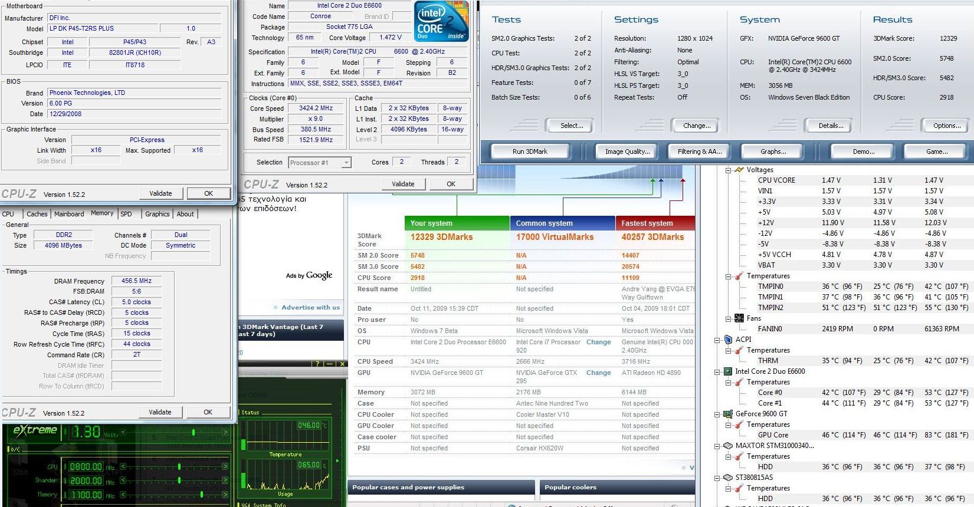Increase voltage with right arrow on Volt slider
Screen dimensions: 974x507
click(225, 432)
